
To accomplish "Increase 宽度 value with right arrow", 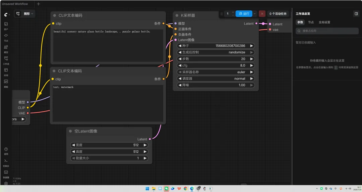I will click(145, 145).
